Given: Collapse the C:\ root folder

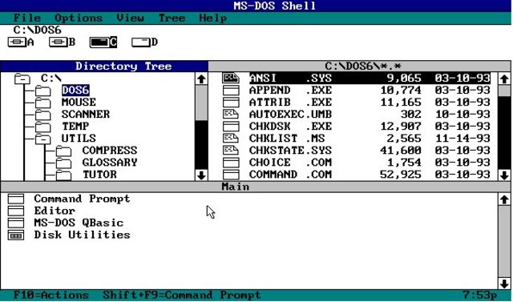Looking at the screenshot, I should (x=22, y=79).
